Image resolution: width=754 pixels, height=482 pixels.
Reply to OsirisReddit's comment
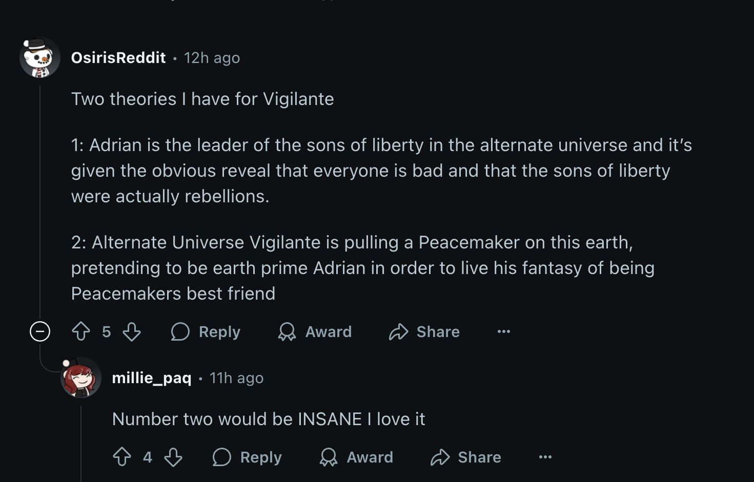point(206,332)
